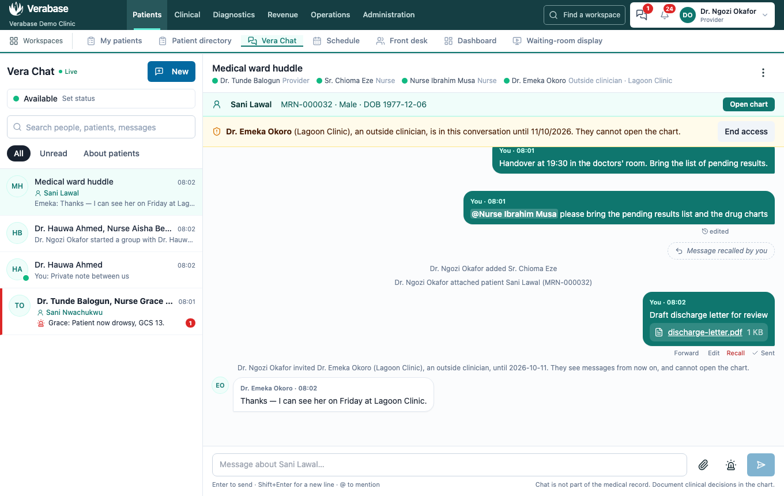Filter conversations by Unread

(x=54, y=153)
